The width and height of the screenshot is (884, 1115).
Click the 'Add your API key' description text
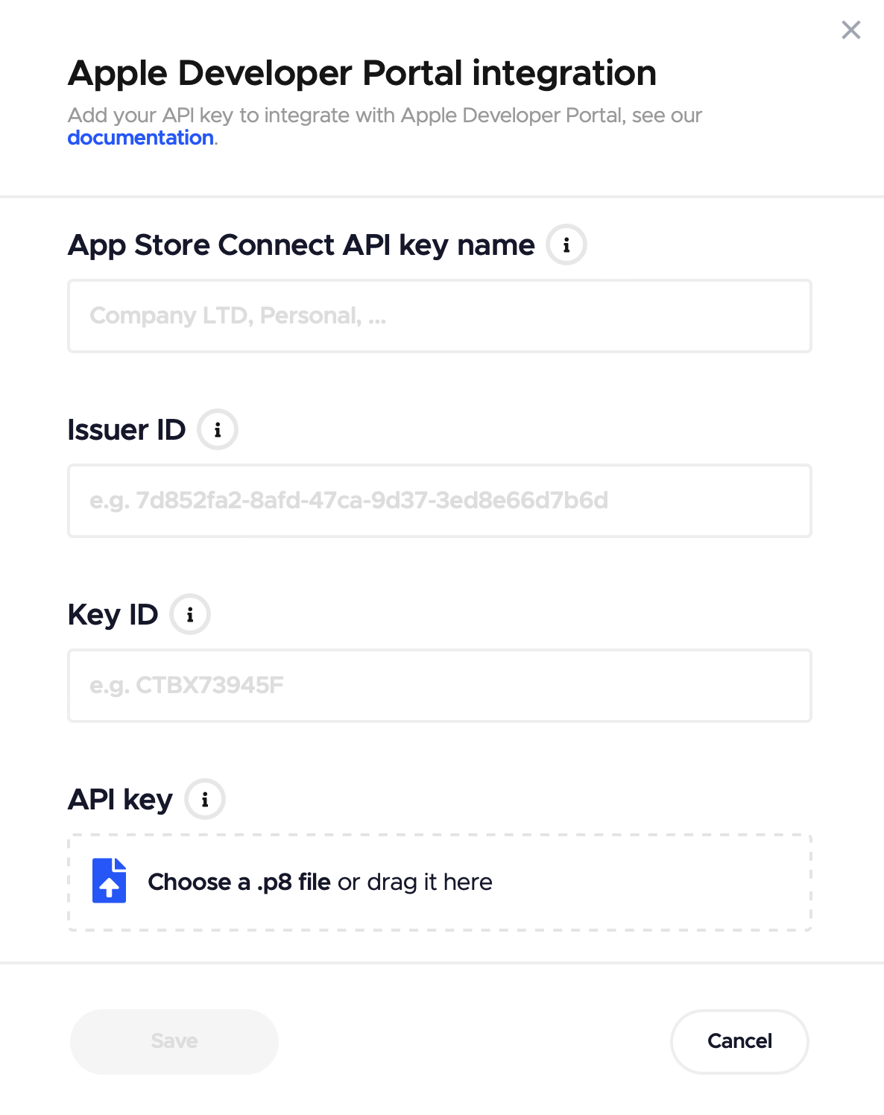tap(385, 126)
